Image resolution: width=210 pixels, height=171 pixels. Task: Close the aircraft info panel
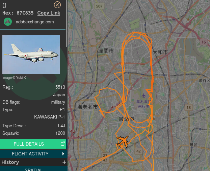pyautogui.click(x=57, y=5)
